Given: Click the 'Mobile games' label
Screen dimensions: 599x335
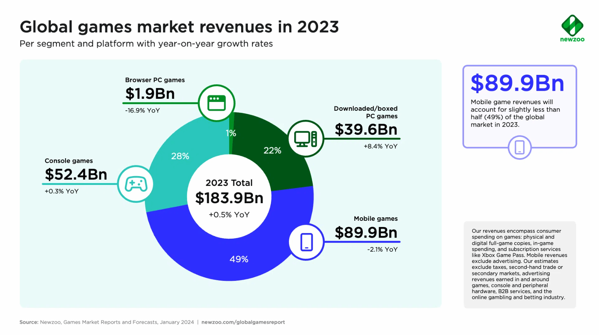Looking at the screenshot, I should (x=376, y=218).
